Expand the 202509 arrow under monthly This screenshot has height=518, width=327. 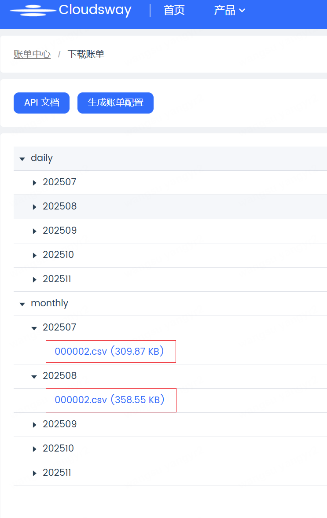coord(34,425)
